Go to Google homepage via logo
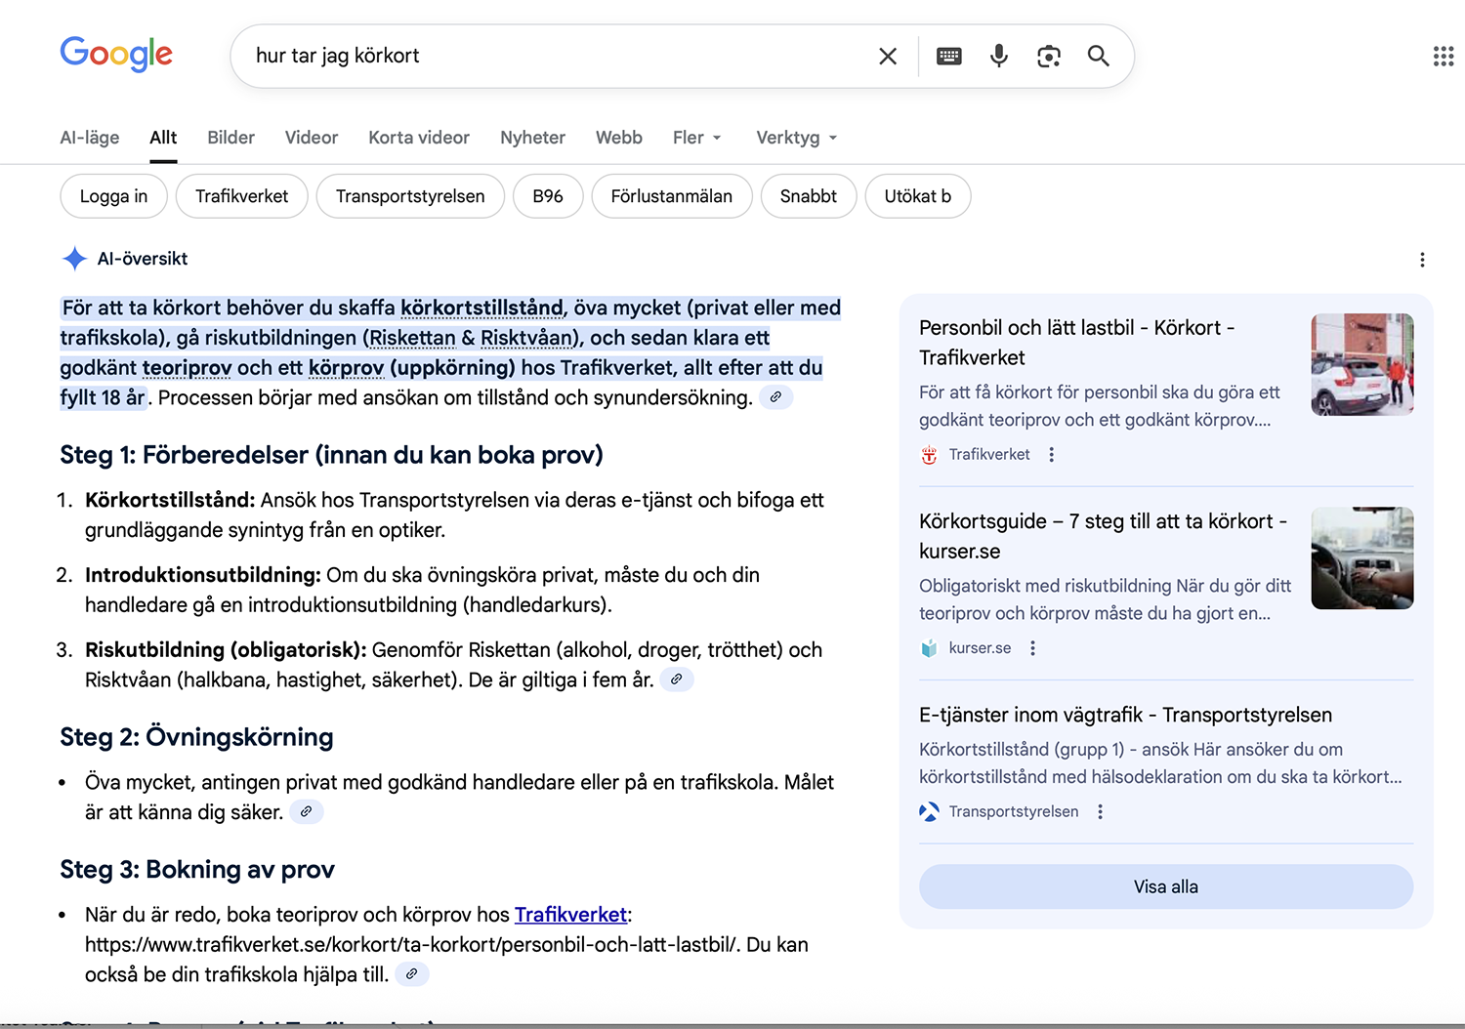 click(116, 55)
